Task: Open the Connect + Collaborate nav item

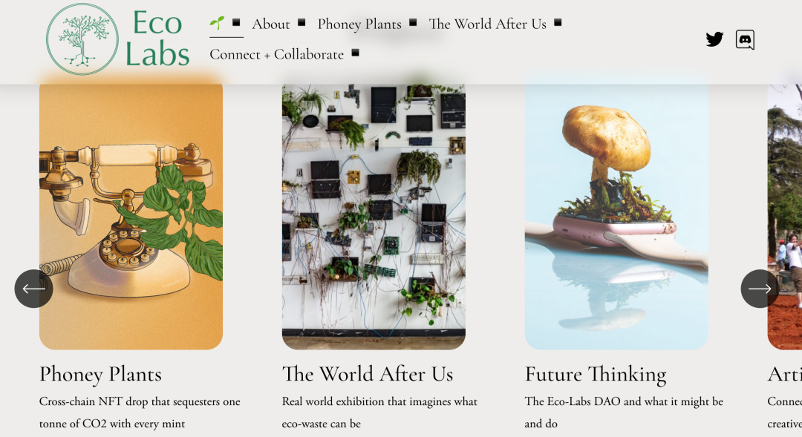Action: click(x=276, y=54)
